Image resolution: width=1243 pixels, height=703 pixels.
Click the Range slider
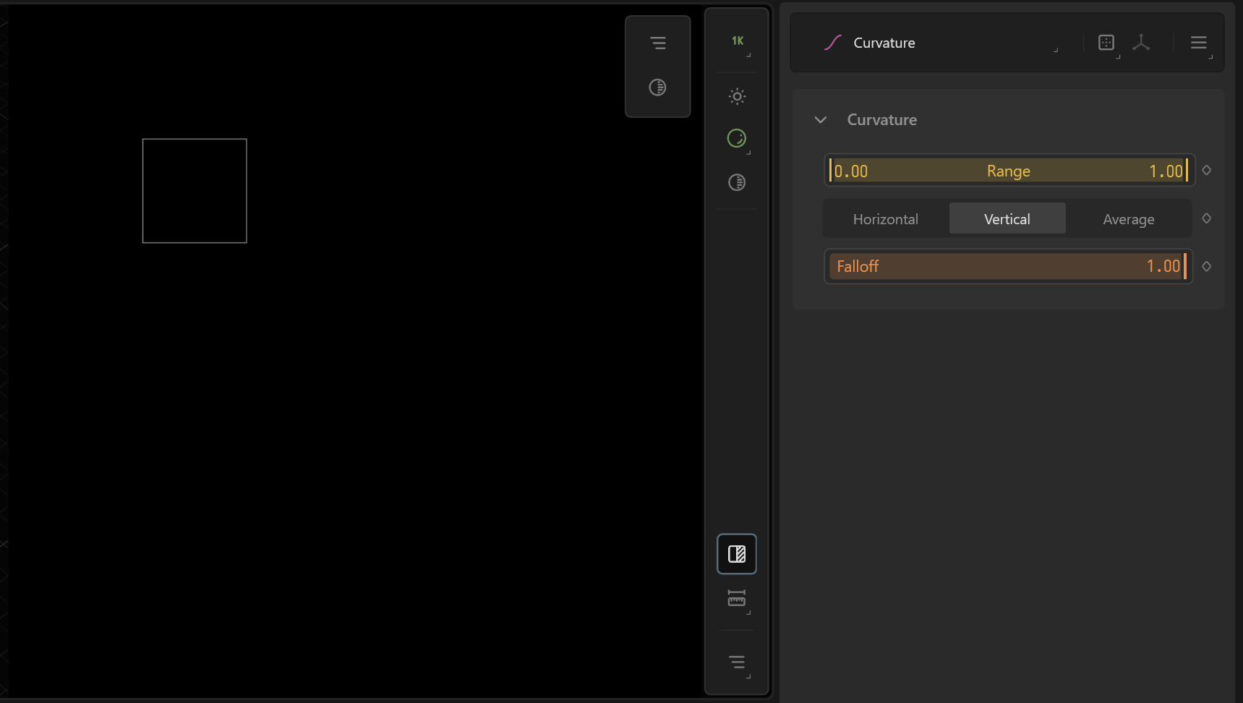click(x=1007, y=171)
